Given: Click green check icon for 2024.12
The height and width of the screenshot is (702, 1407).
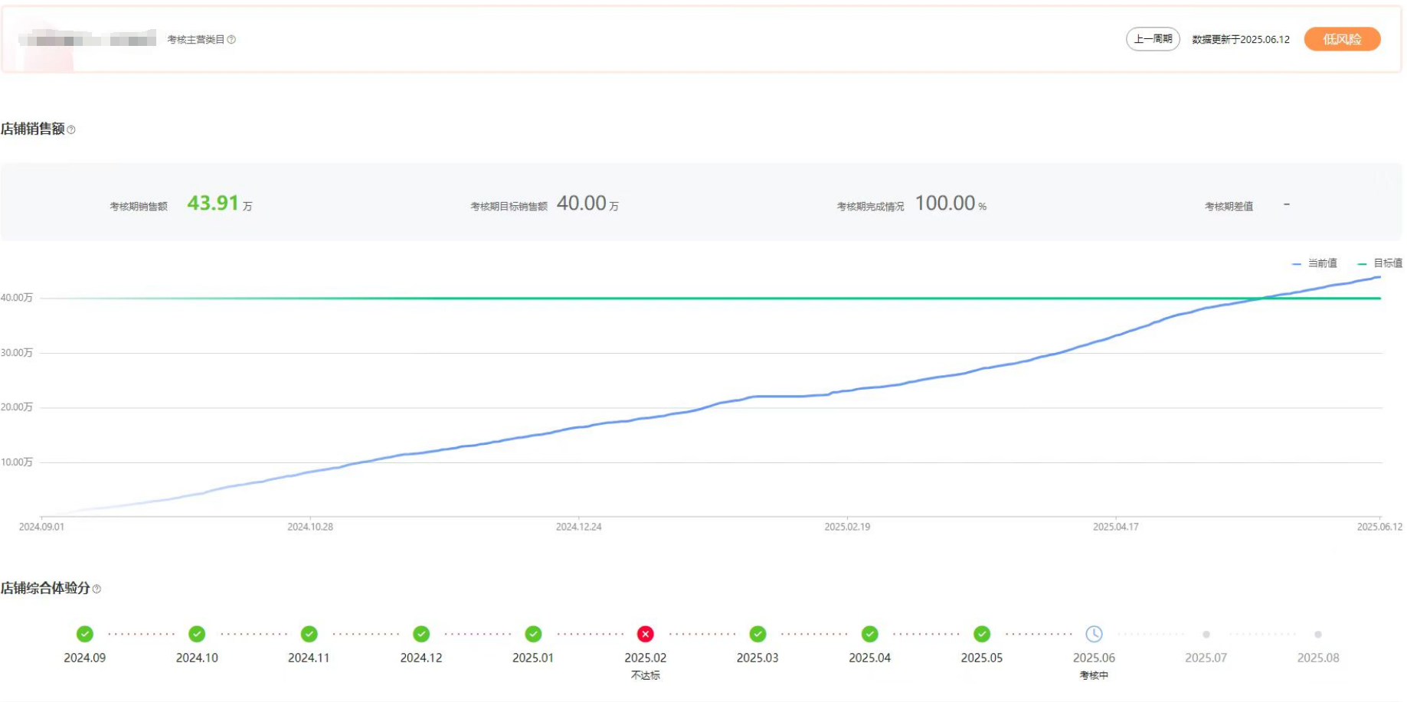Looking at the screenshot, I should click(421, 634).
